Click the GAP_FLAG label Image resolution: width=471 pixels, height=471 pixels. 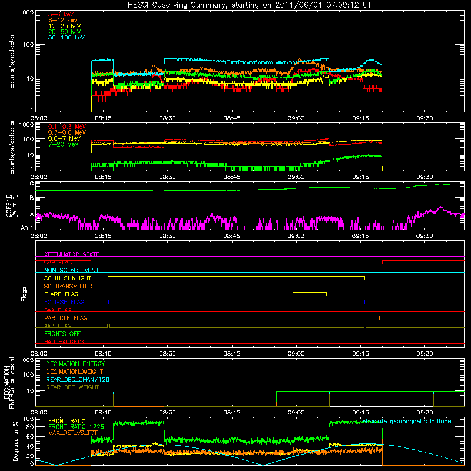coord(58,262)
